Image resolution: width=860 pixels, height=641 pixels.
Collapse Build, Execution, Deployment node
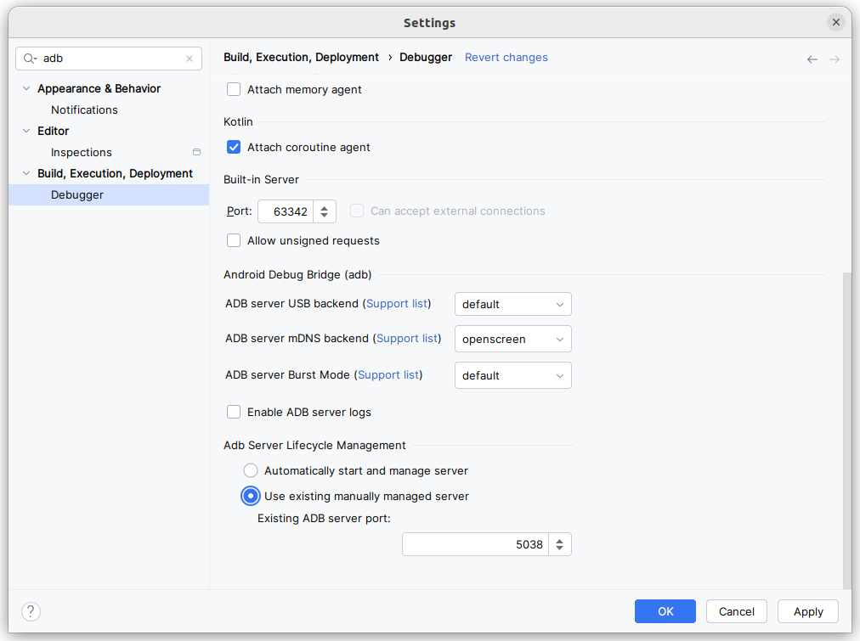(25, 174)
